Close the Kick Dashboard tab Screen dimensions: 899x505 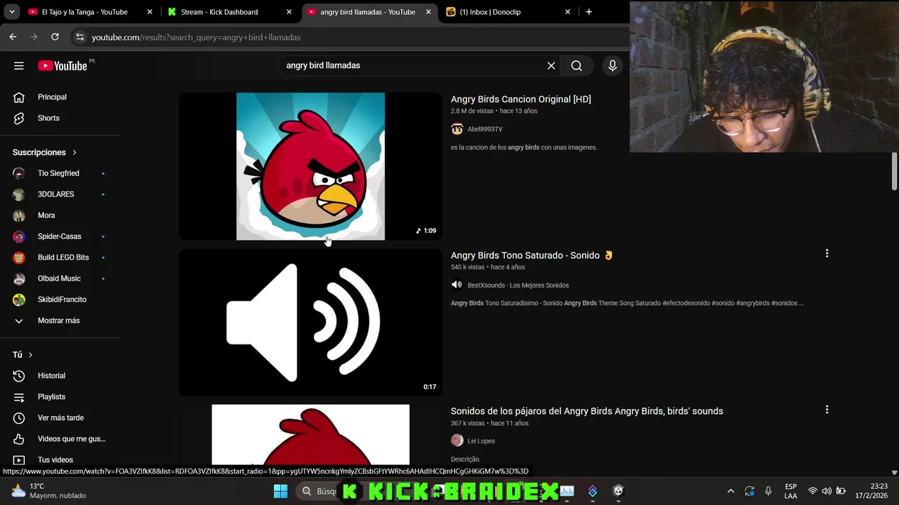pos(289,12)
